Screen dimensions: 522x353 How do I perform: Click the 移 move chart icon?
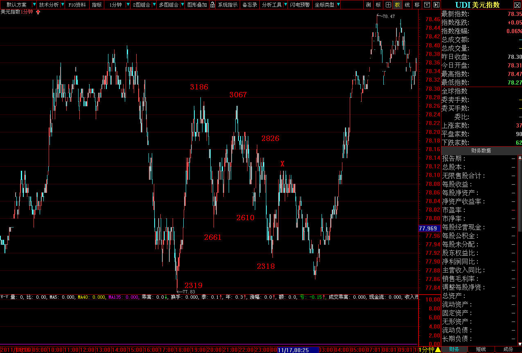tap(417, 5)
